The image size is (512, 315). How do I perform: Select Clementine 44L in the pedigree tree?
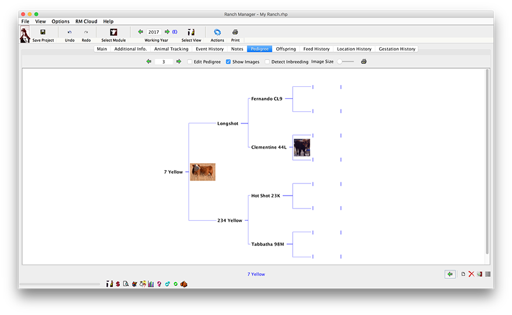(268, 147)
